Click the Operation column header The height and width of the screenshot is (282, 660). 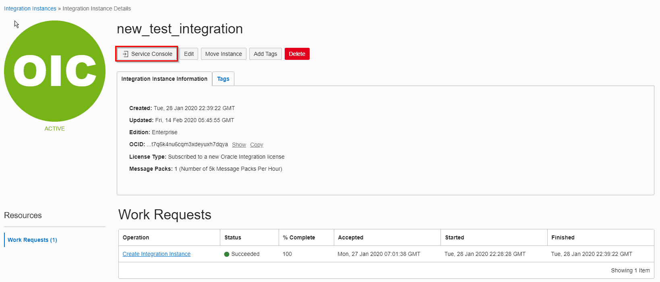(169, 237)
